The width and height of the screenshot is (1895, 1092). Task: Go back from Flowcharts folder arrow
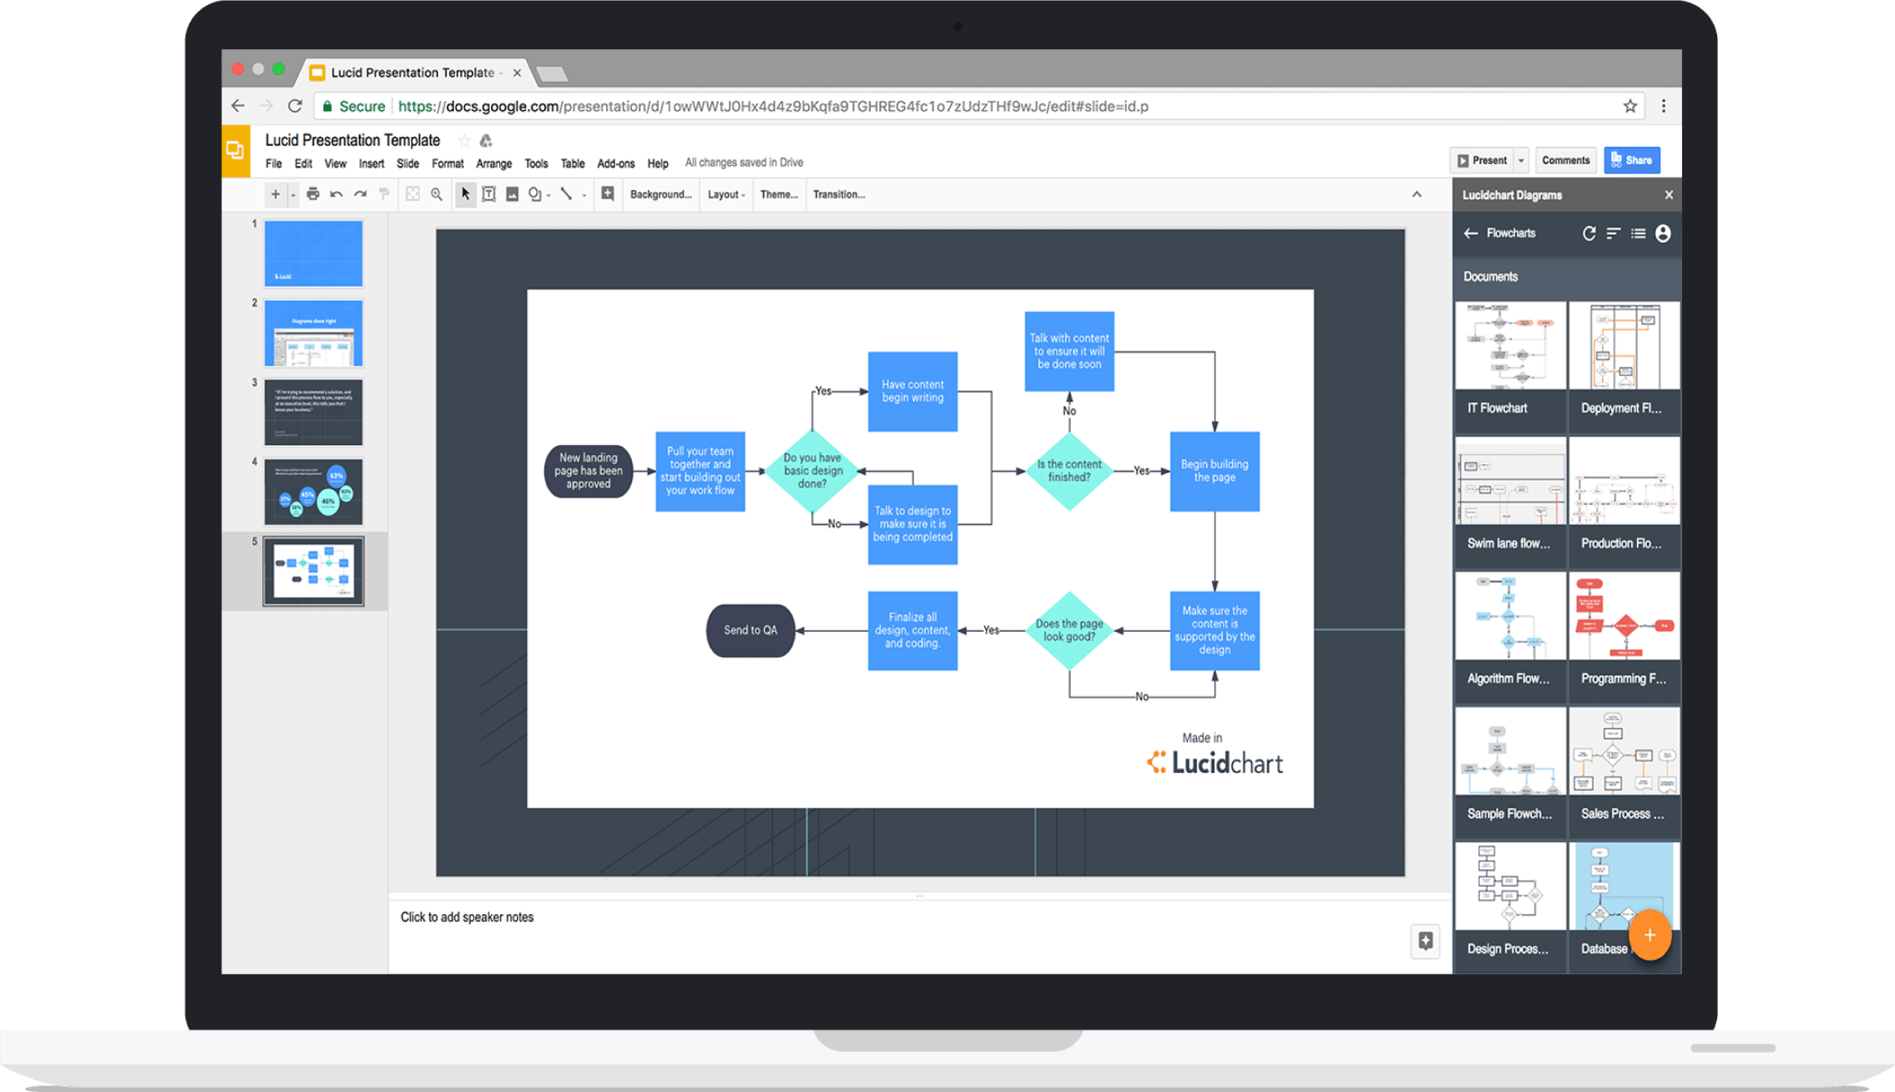[x=1471, y=234]
